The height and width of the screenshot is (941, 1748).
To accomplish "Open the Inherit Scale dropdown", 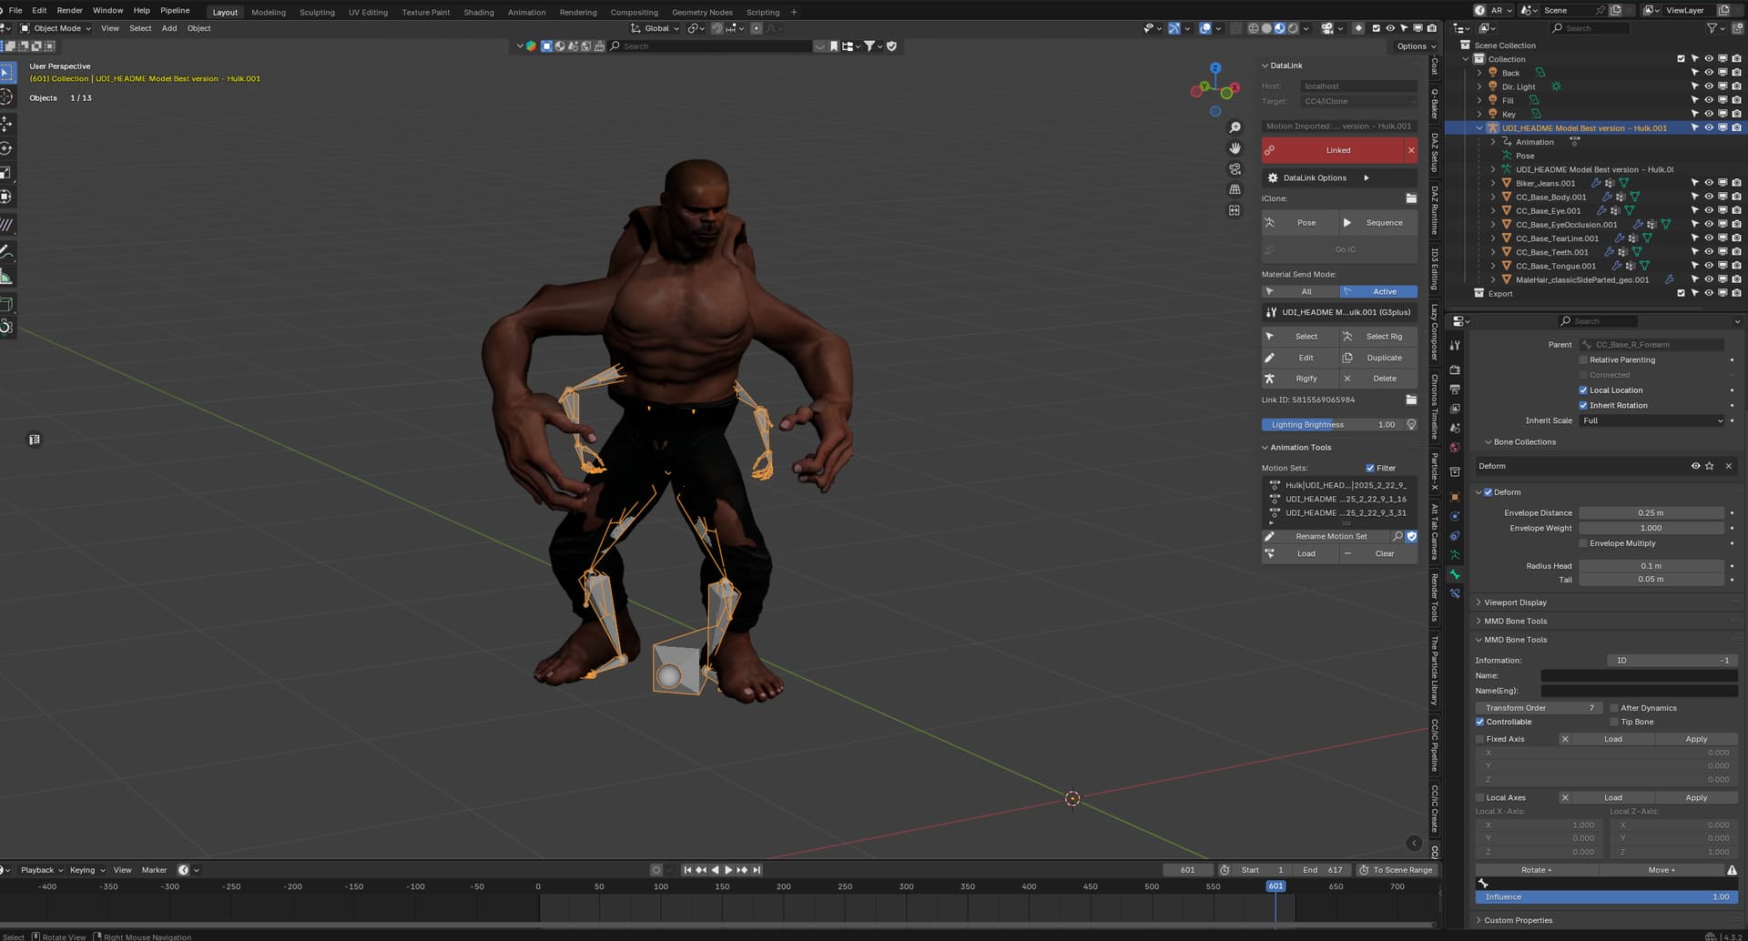I will pos(1651,420).
